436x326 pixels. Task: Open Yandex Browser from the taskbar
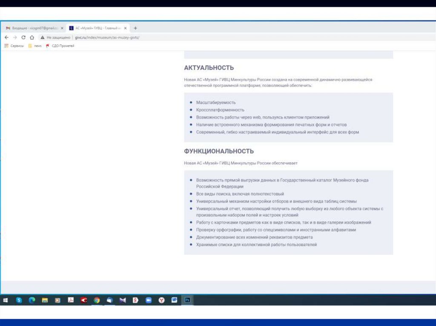coord(161,300)
